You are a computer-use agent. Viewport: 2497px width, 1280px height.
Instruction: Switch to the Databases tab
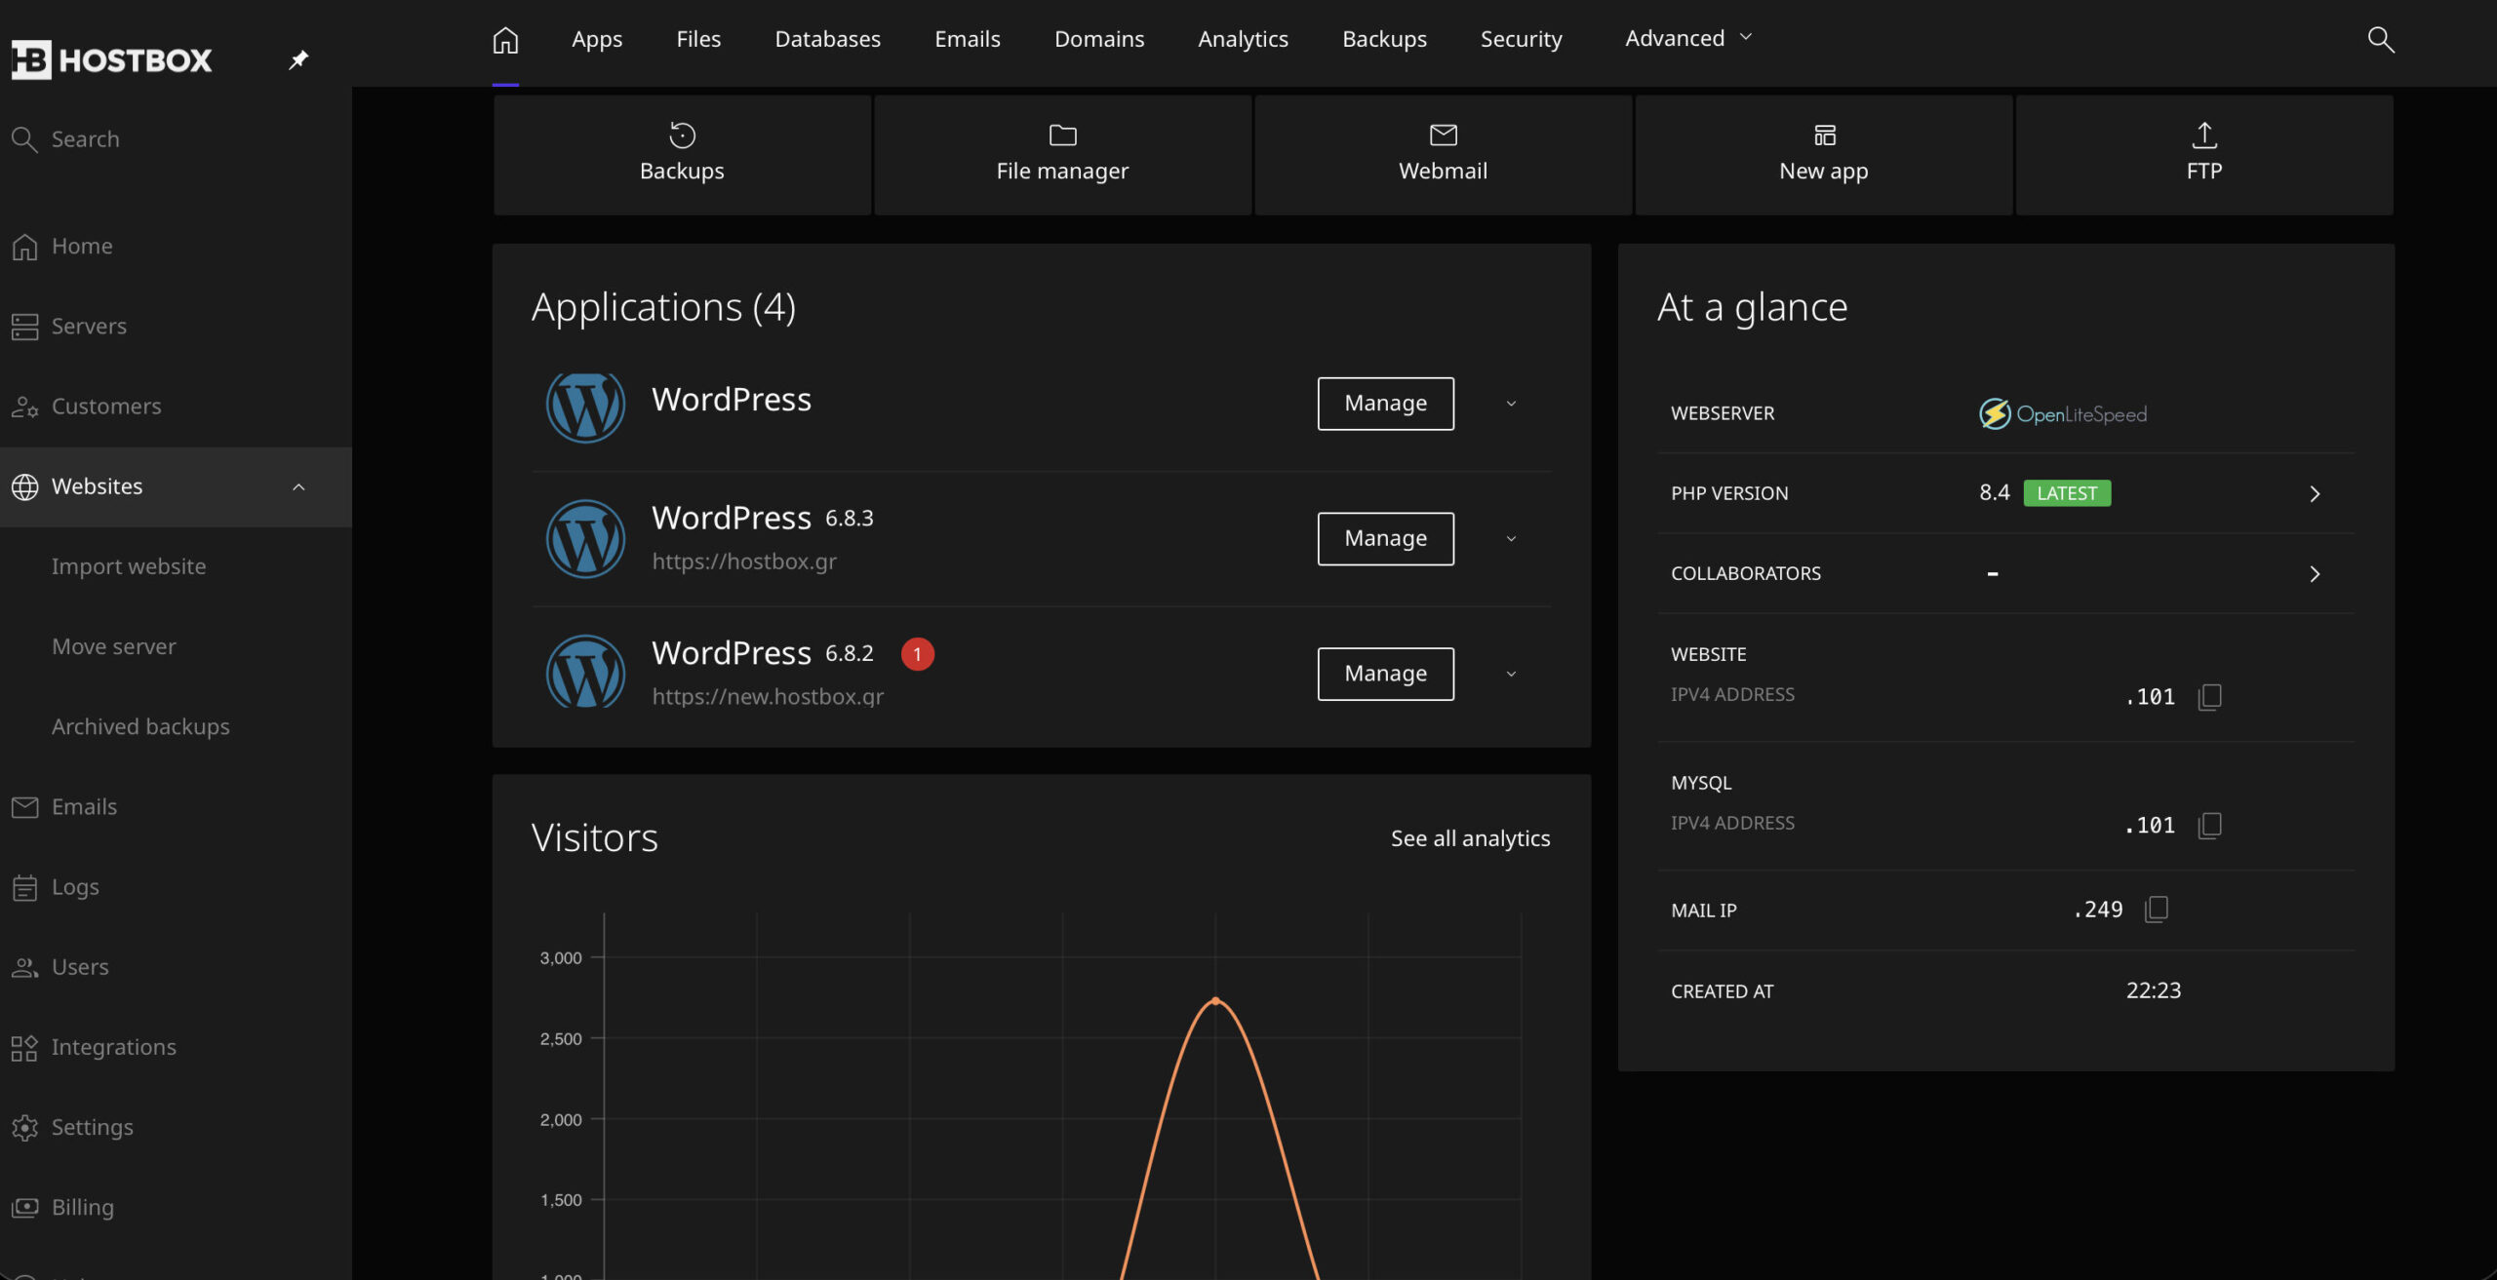click(827, 40)
